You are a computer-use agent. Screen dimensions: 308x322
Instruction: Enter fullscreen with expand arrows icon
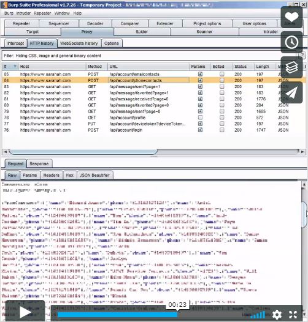click(293, 315)
